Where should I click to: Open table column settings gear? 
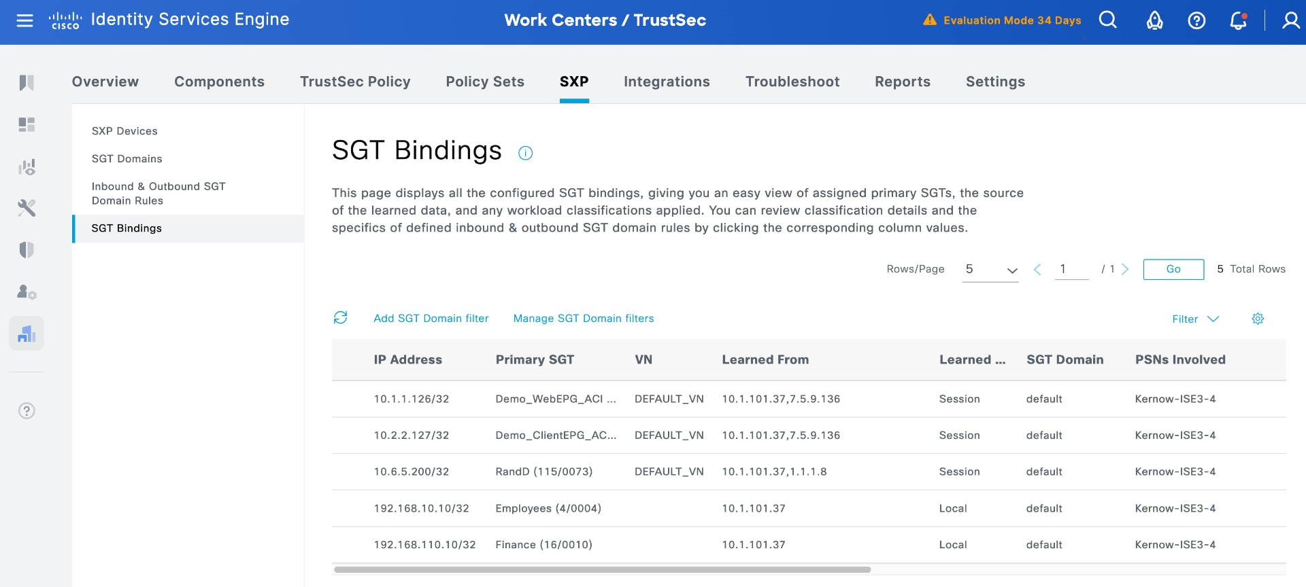pos(1258,319)
